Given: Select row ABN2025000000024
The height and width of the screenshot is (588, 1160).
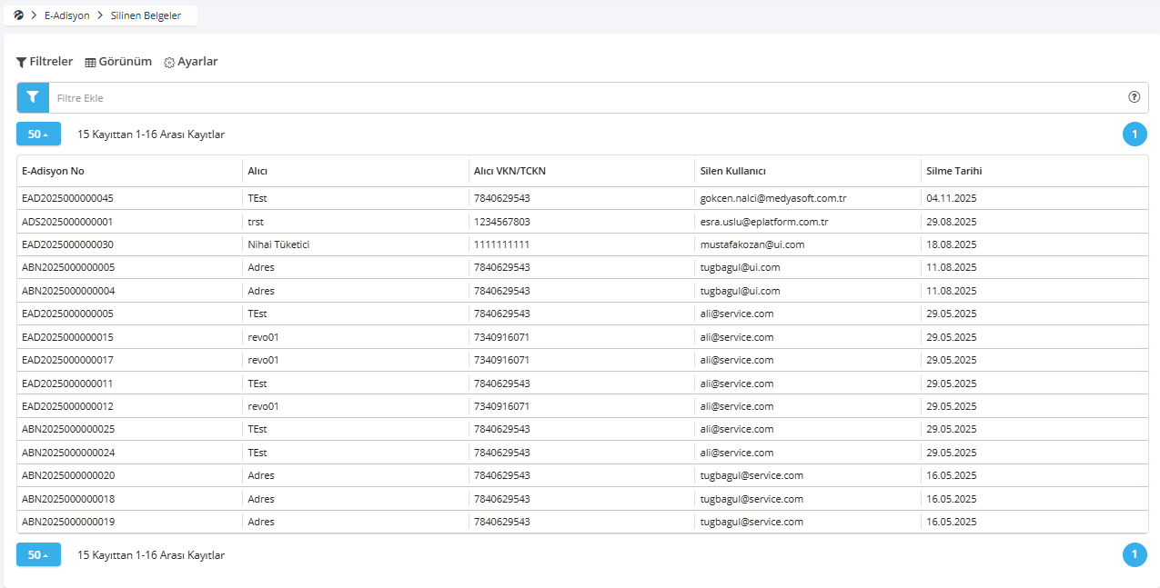Looking at the screenshot, I should (582, 453).
